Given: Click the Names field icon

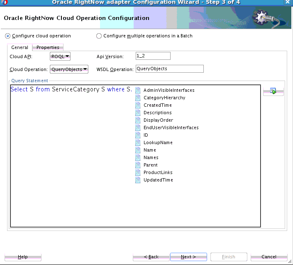Looking at the screenshot, I should click(x=138, y=157).
